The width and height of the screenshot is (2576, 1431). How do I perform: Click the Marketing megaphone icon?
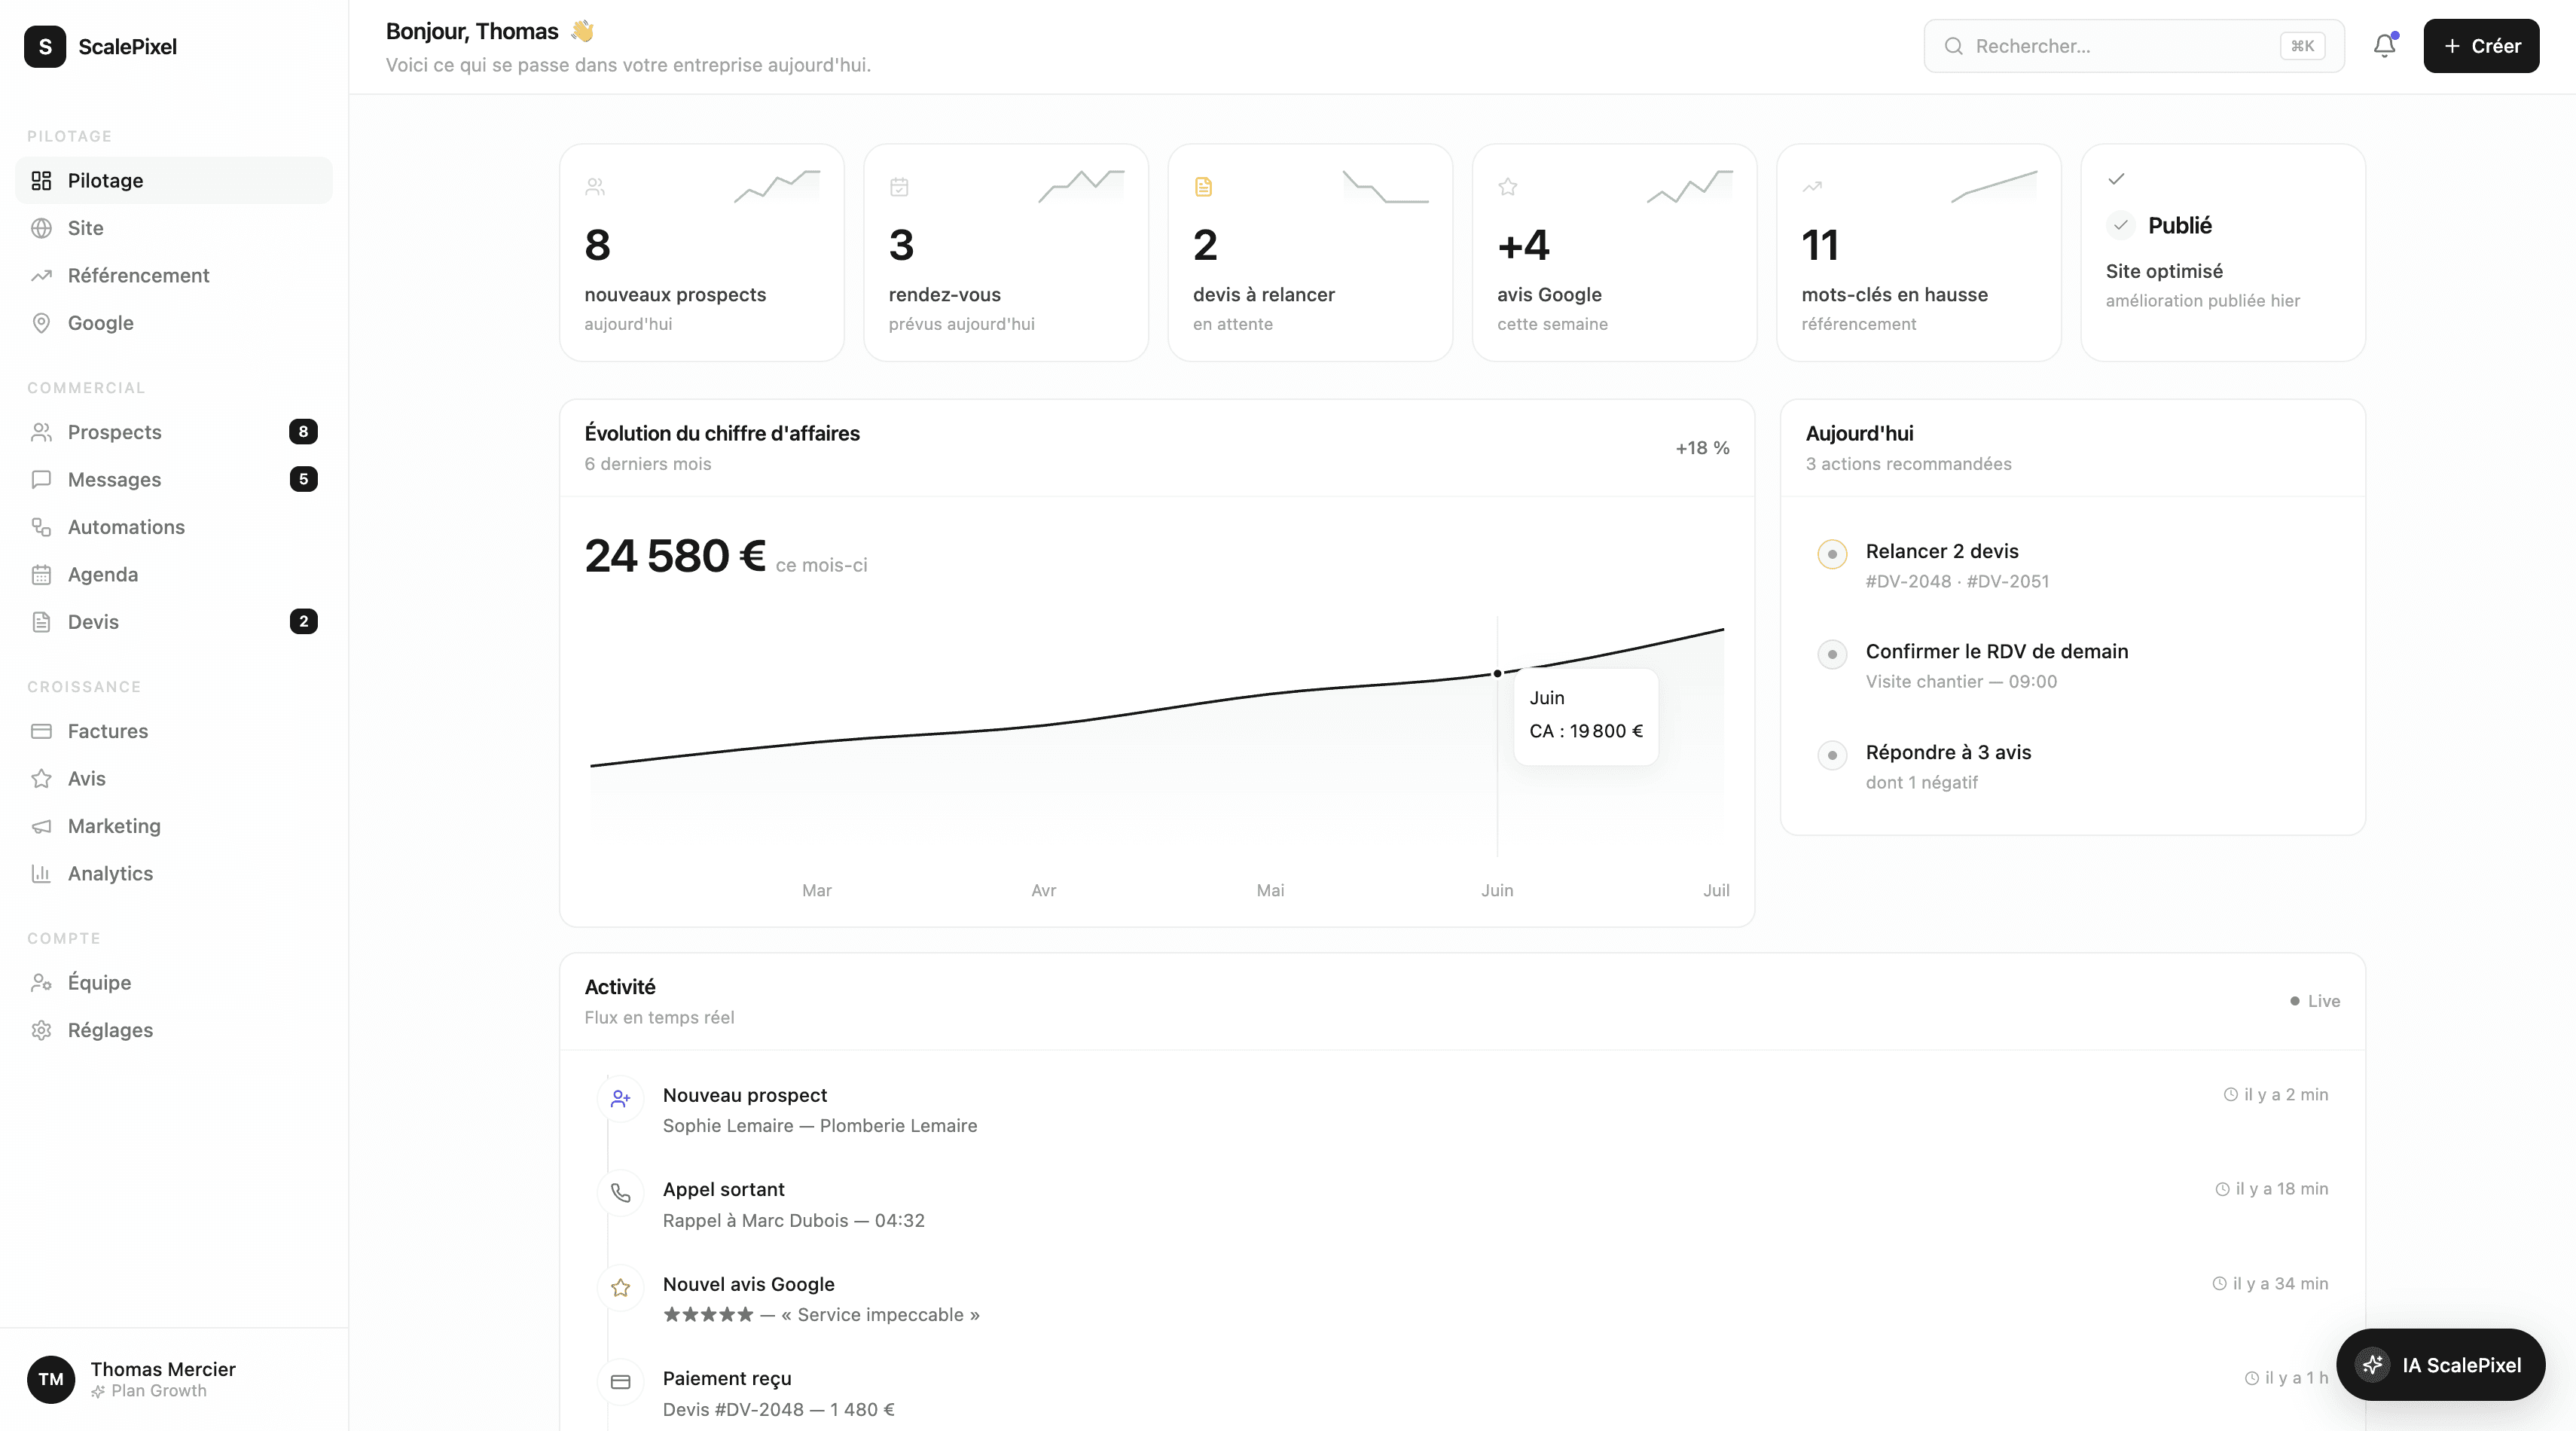coord(41,826)
